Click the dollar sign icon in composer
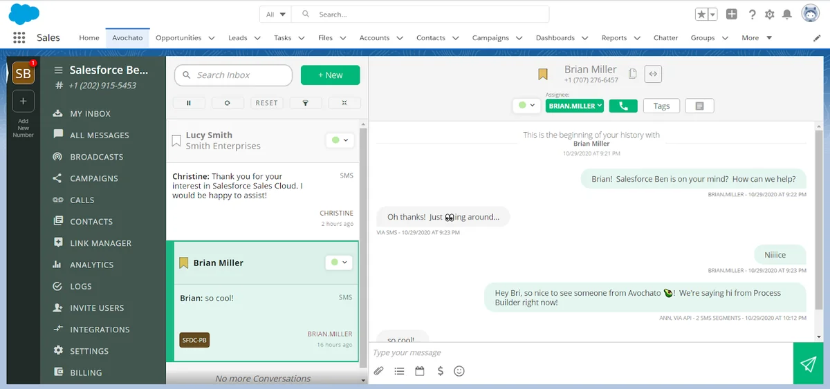This screenshot has width=830, height=389. pyautogui.click(x=440, y=371)
